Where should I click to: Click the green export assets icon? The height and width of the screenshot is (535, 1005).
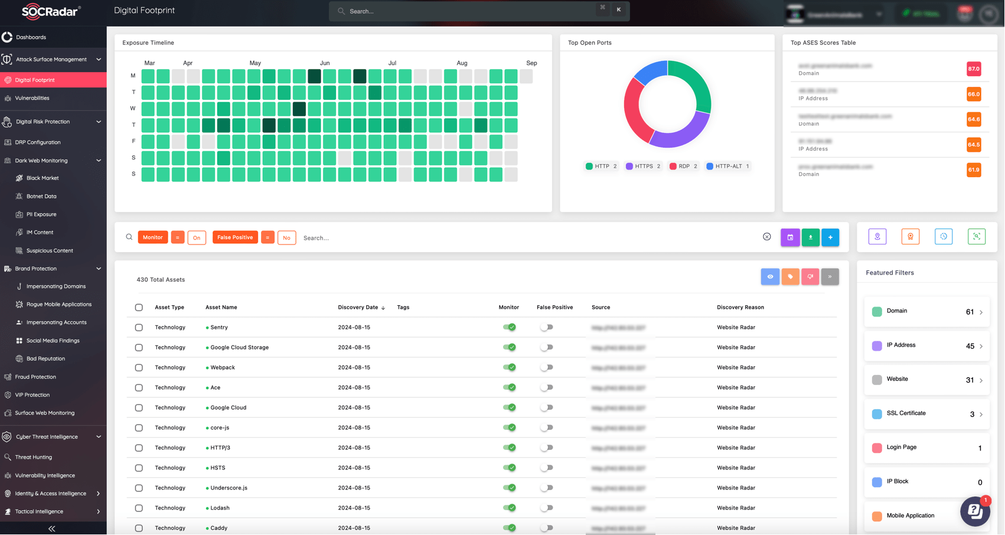point(810,237)
